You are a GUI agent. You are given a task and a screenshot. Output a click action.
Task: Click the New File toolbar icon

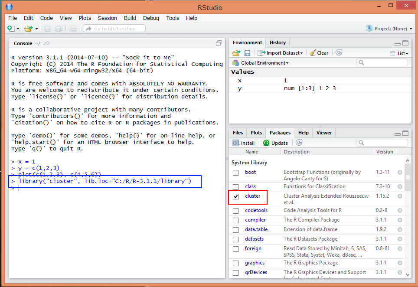pyautogui.click(x=11, y=29)
